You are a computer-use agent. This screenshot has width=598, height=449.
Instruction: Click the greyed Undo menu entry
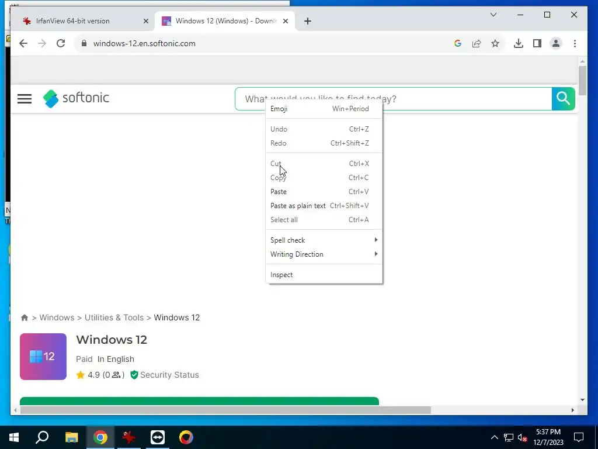tap(324, 129)
